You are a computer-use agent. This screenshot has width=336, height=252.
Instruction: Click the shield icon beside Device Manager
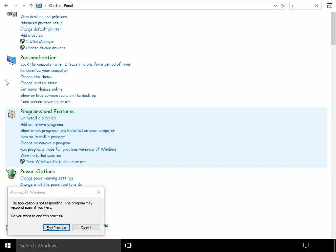click(22, 41)
